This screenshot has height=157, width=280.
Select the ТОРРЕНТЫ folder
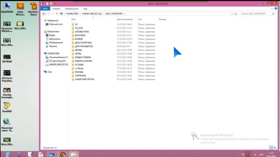pyautogui.click(x=80, y=75)
